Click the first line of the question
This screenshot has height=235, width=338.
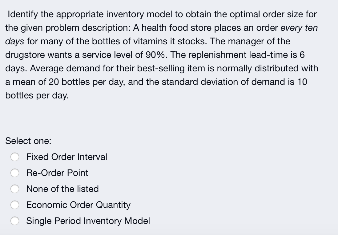[x=161, y=14]
